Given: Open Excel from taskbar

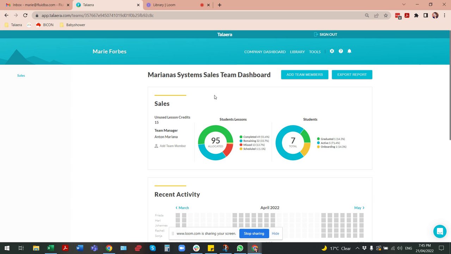Looking at the screenshot, I should coord(50,248).
